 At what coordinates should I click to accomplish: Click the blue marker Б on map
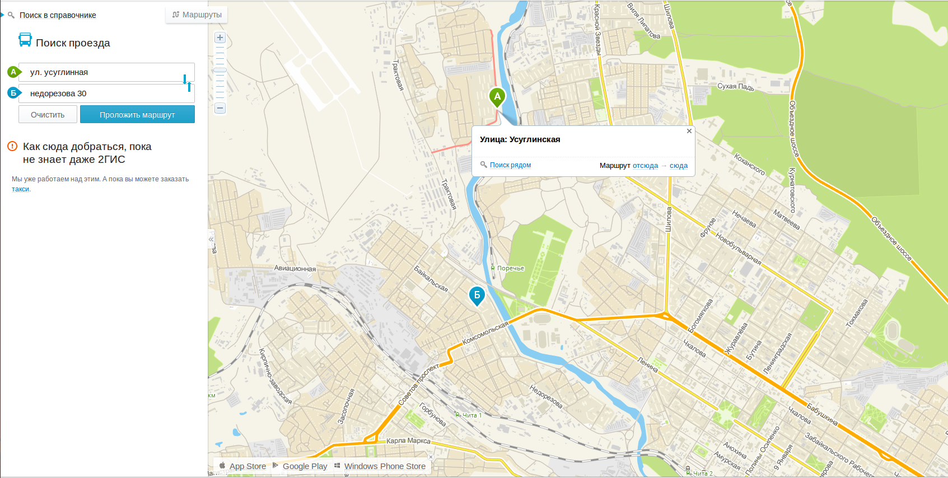pos(477,296)
